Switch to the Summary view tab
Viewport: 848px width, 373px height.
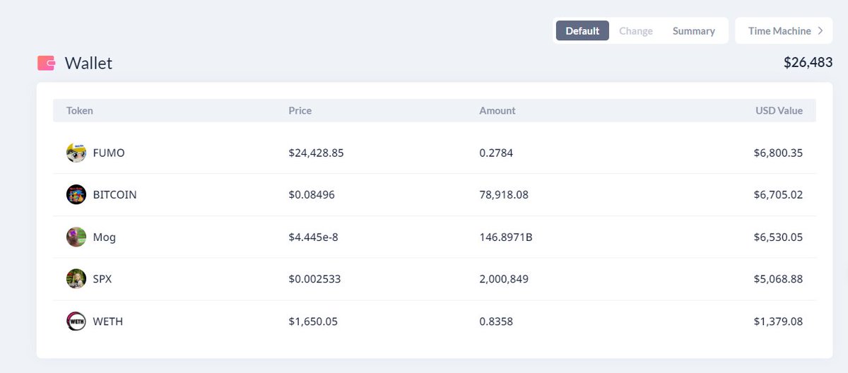coord(694,31)
